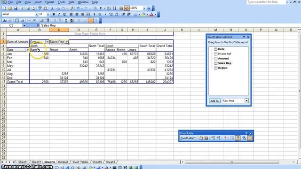Open the Name Box dropdown arrow beside C3
Screen dimensions: 301x169
[24, 25]
